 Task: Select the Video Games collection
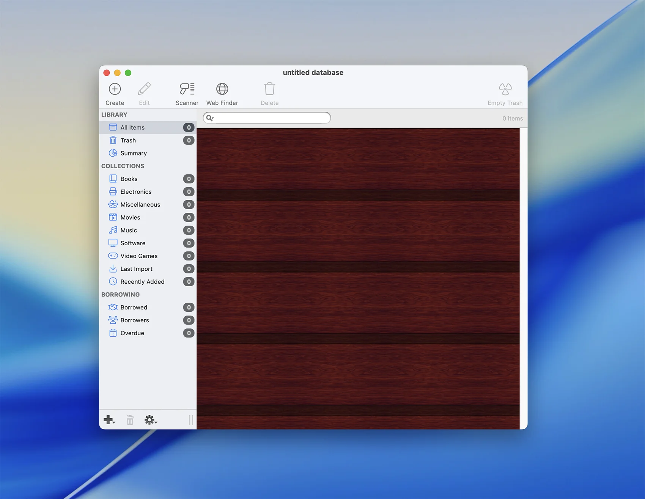coord(139,256)
